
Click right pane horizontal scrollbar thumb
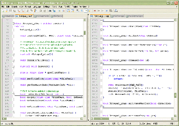click(101, 119)
